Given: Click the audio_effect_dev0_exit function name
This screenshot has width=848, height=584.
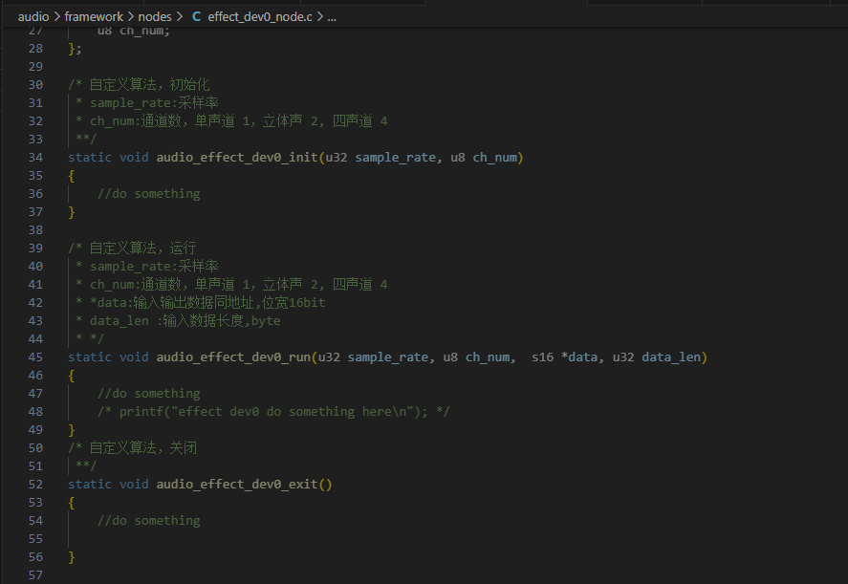Looking at the screenshot, I should (237, 484).
